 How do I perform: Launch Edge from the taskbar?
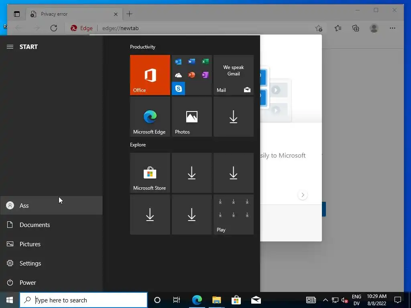[197, 300]
